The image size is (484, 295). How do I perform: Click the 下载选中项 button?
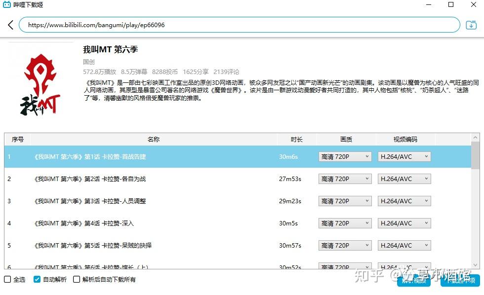pos(460,280)
